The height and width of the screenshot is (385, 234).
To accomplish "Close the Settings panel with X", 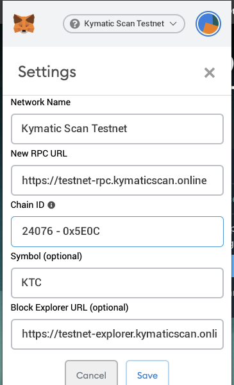I will tap(210, 73).
